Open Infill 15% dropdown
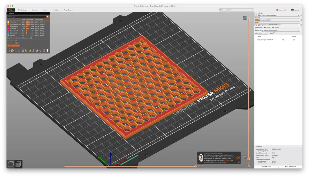The width and height of the screenshot is (309, 177). (x=263, y=33)
